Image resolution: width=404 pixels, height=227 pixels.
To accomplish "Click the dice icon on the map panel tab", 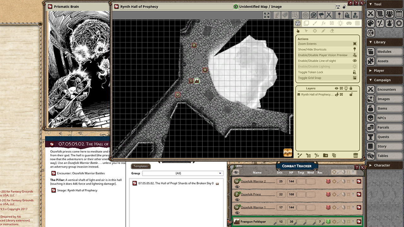I will tap(116, 6).
